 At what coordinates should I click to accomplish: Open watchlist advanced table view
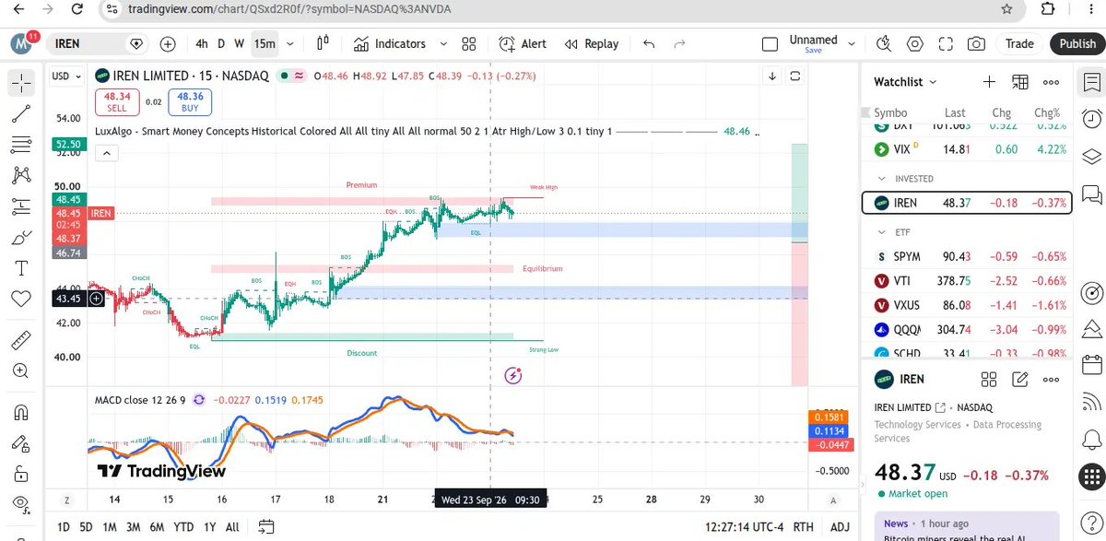click(1019, 82)
